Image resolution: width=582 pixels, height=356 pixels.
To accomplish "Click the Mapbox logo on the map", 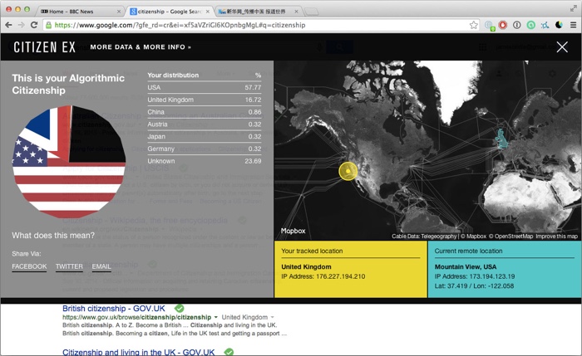I will pos(293,231).
